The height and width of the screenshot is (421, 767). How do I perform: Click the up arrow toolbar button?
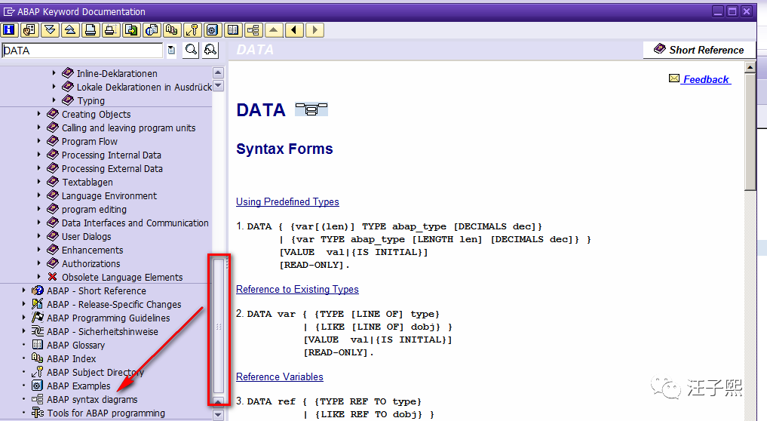274,30
